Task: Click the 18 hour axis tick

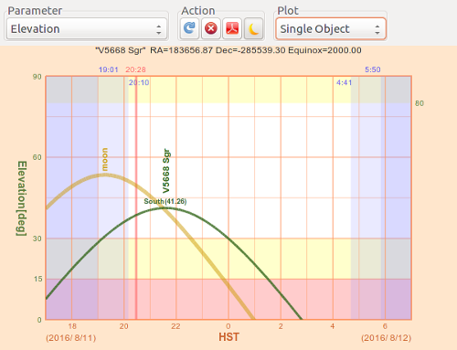Action: coord(72,326)
